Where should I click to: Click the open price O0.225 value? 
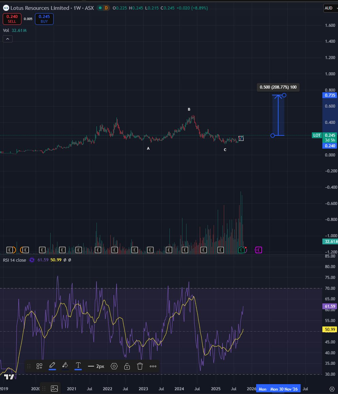120,8
